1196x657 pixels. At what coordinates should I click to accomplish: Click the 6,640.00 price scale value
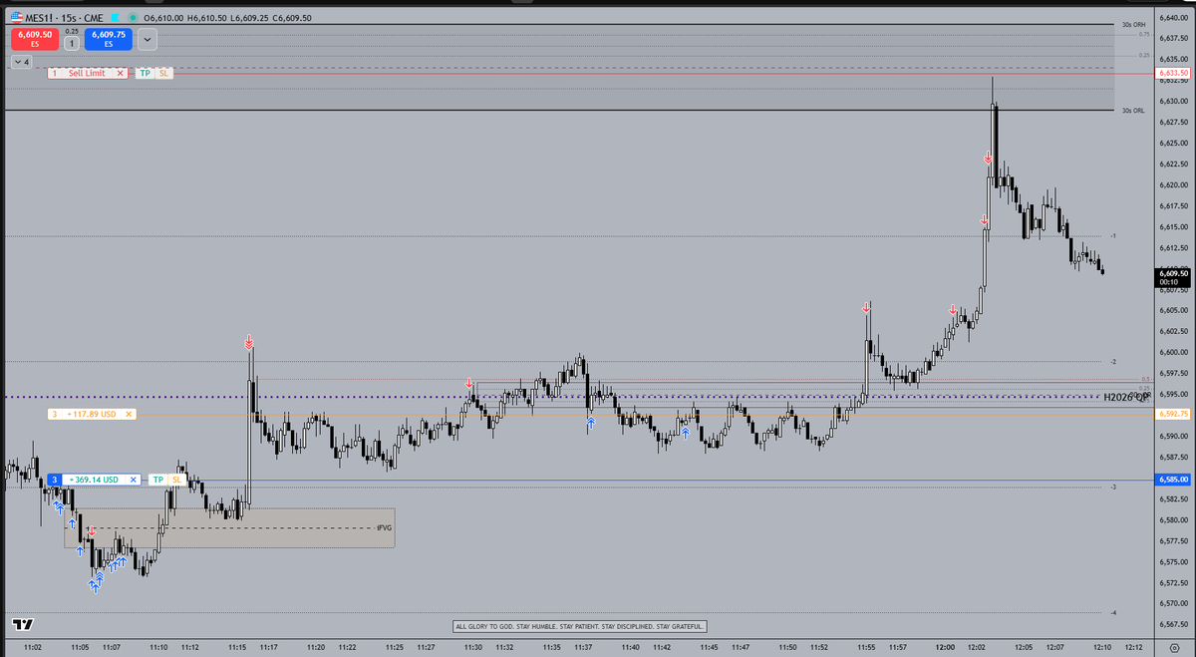pos(1174,17)
